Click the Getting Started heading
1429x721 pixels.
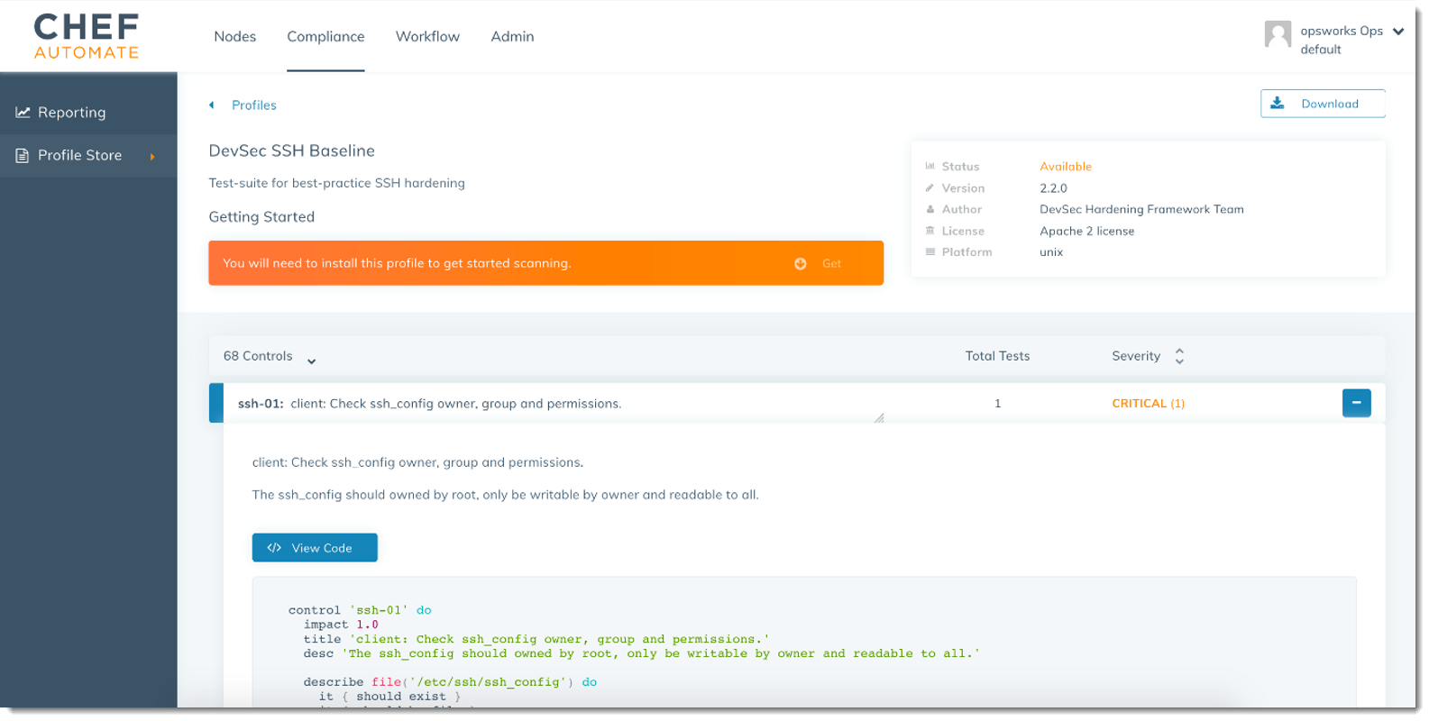(x=261, y=217)
